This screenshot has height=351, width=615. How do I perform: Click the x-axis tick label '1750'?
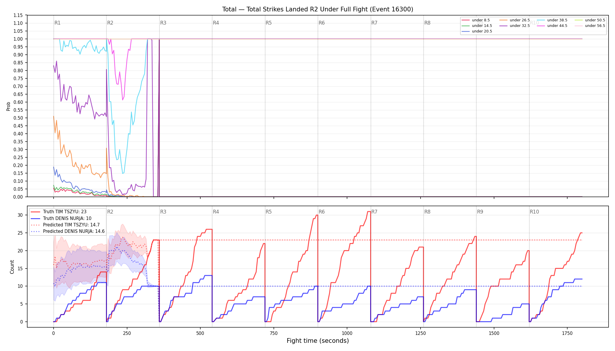click(567, 333)
